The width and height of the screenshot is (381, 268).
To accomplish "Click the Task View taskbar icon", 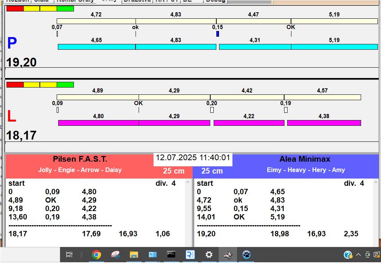I will [69, 255].
